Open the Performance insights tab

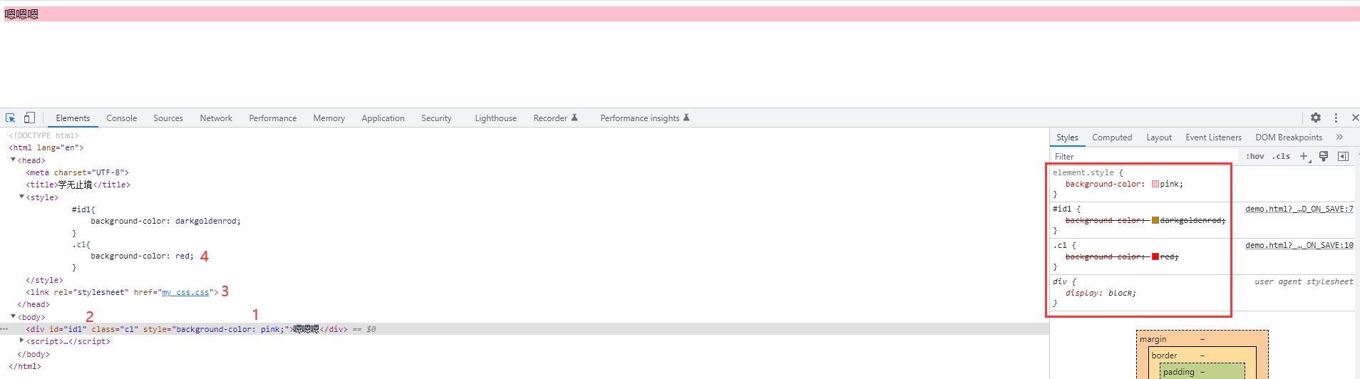(x=644, y=118)
